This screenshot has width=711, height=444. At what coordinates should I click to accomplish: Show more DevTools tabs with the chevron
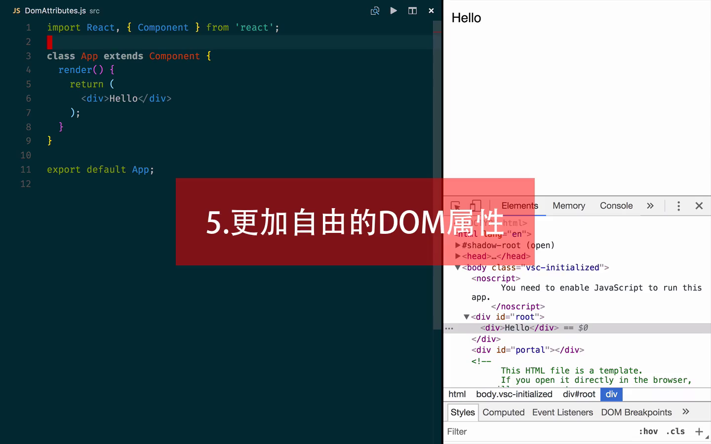click(650, 206)
